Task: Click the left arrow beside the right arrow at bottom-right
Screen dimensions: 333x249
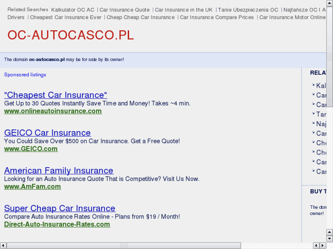Action: pyautogui.click(x=316, y=246)
